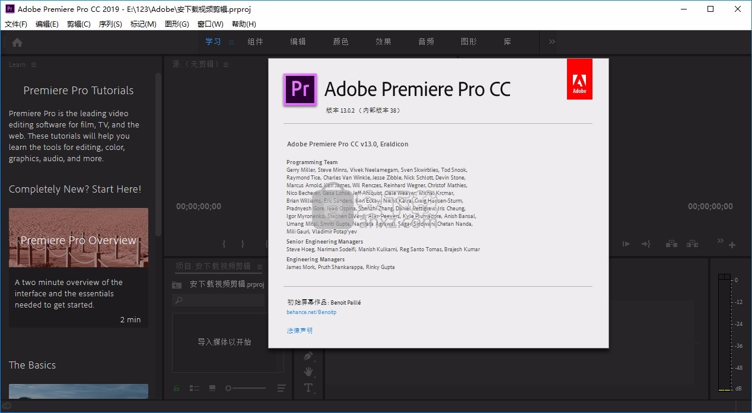Click the Mark In brace icon
The image size is (752, 413).
pyautogui.click(x=224, y=244)
